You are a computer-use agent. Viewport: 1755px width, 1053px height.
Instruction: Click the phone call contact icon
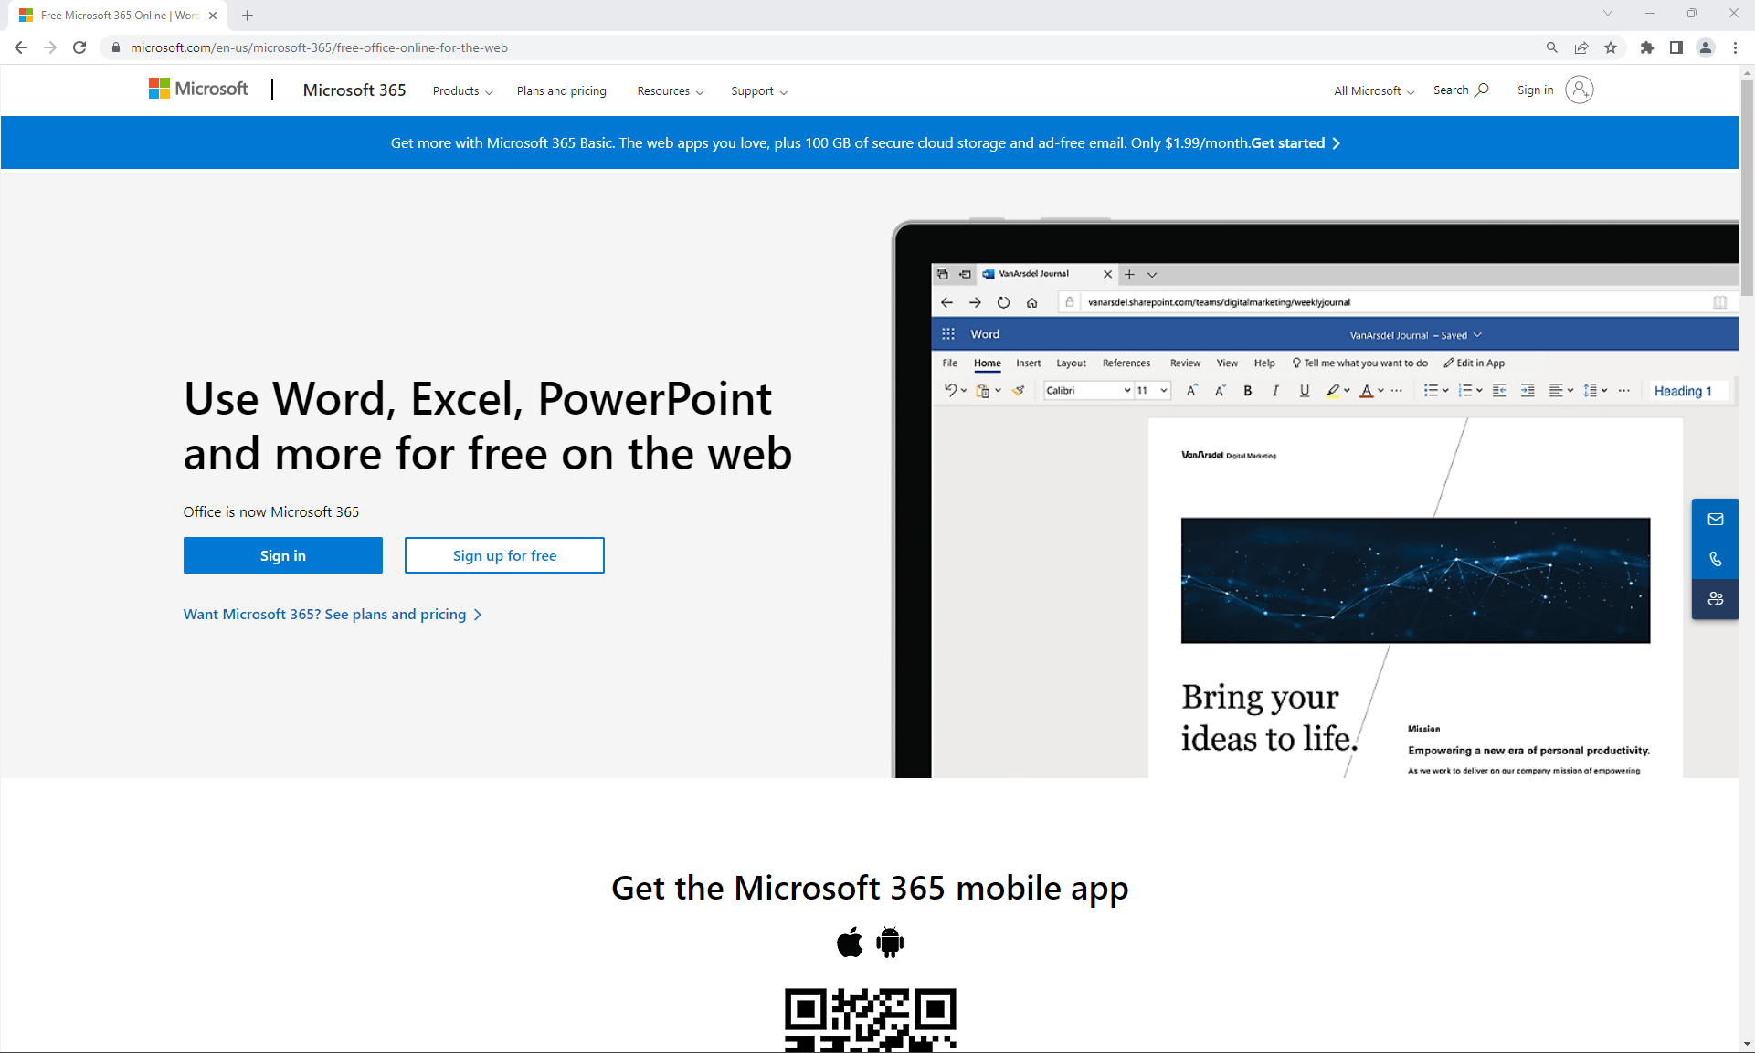coord(1715,559)
